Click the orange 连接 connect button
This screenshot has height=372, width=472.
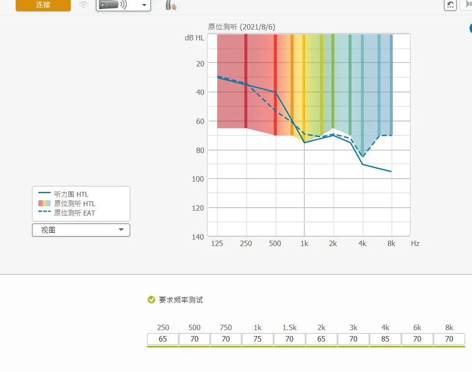click(43, 5)
